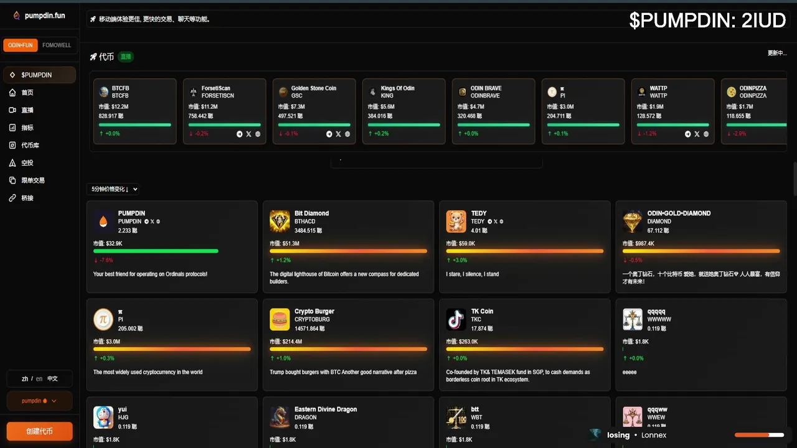
Task: Click the Crypto Burger token icon
Action: [280, 320]
